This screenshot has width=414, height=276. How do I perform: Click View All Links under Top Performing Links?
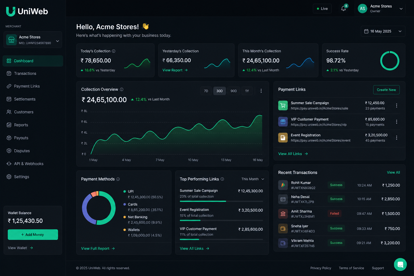(x=194, y=249)
